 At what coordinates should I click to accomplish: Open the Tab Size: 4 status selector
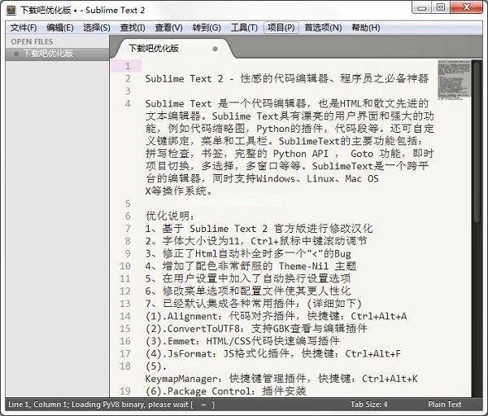[x=369, y=405]
